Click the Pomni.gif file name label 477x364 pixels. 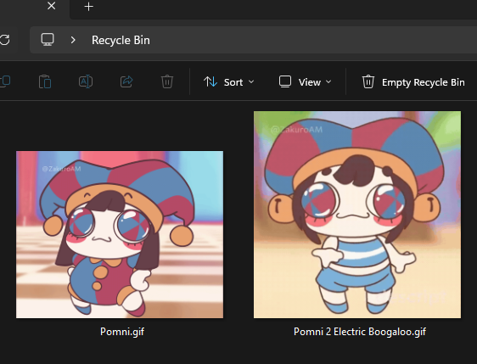click(x=122, y=331)
